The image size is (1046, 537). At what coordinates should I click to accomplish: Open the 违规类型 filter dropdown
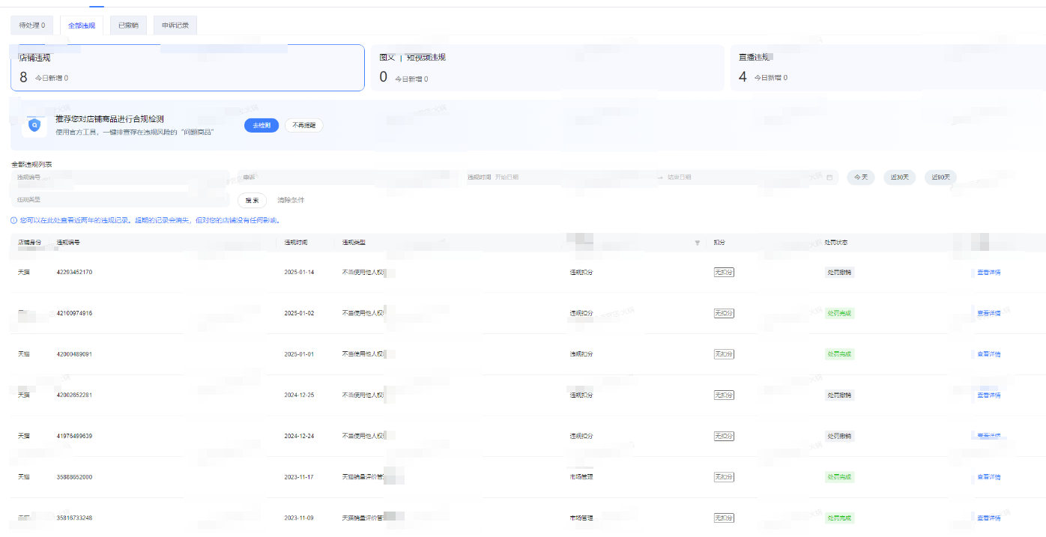(x=120, y=200)
